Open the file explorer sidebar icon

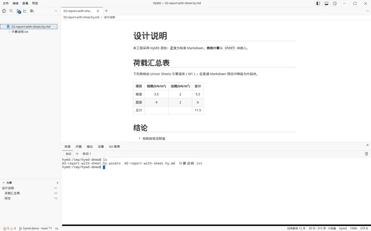[4, 11]
